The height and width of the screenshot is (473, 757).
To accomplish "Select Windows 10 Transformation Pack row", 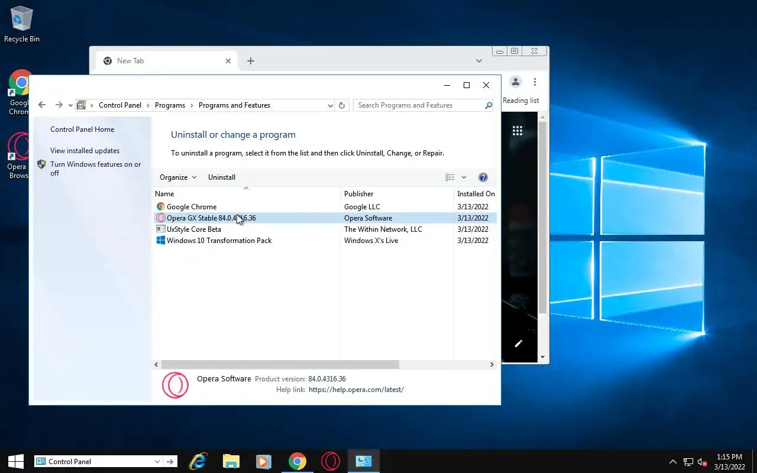I will point(325,241).
